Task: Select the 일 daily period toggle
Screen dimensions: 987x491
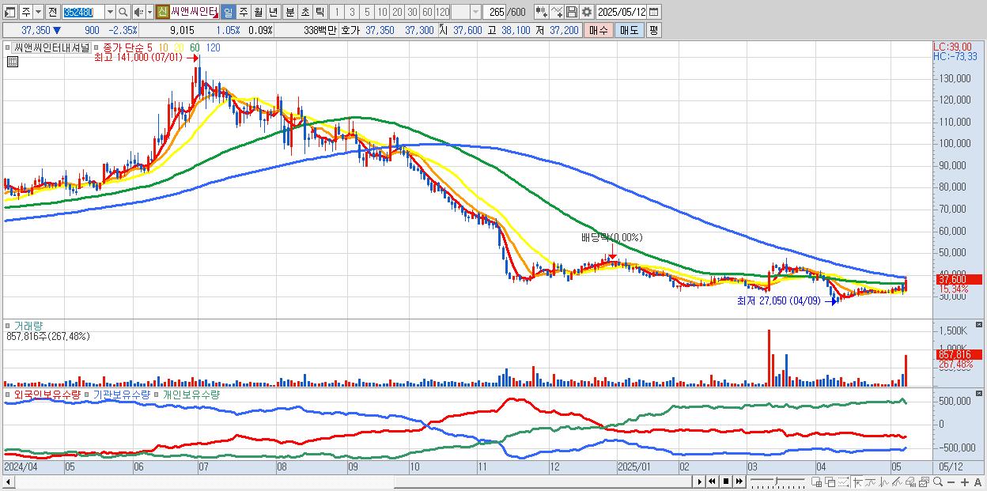Action: 228,12
